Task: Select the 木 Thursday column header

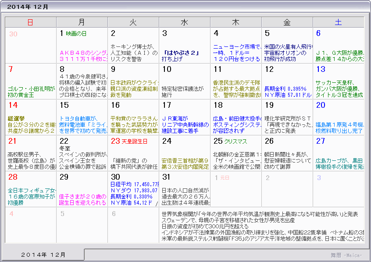Action: click(236, 22)
